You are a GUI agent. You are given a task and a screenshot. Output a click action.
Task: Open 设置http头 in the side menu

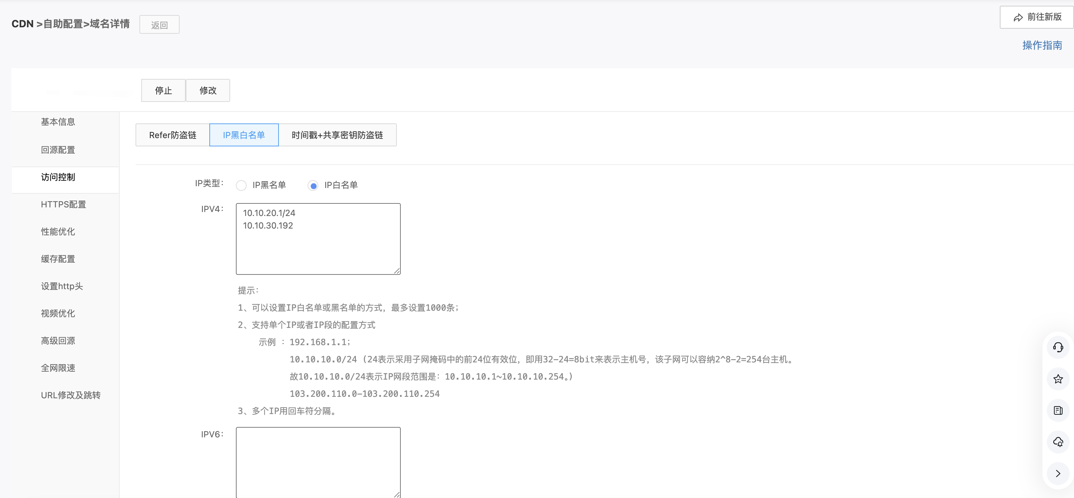tap(62, 286)
